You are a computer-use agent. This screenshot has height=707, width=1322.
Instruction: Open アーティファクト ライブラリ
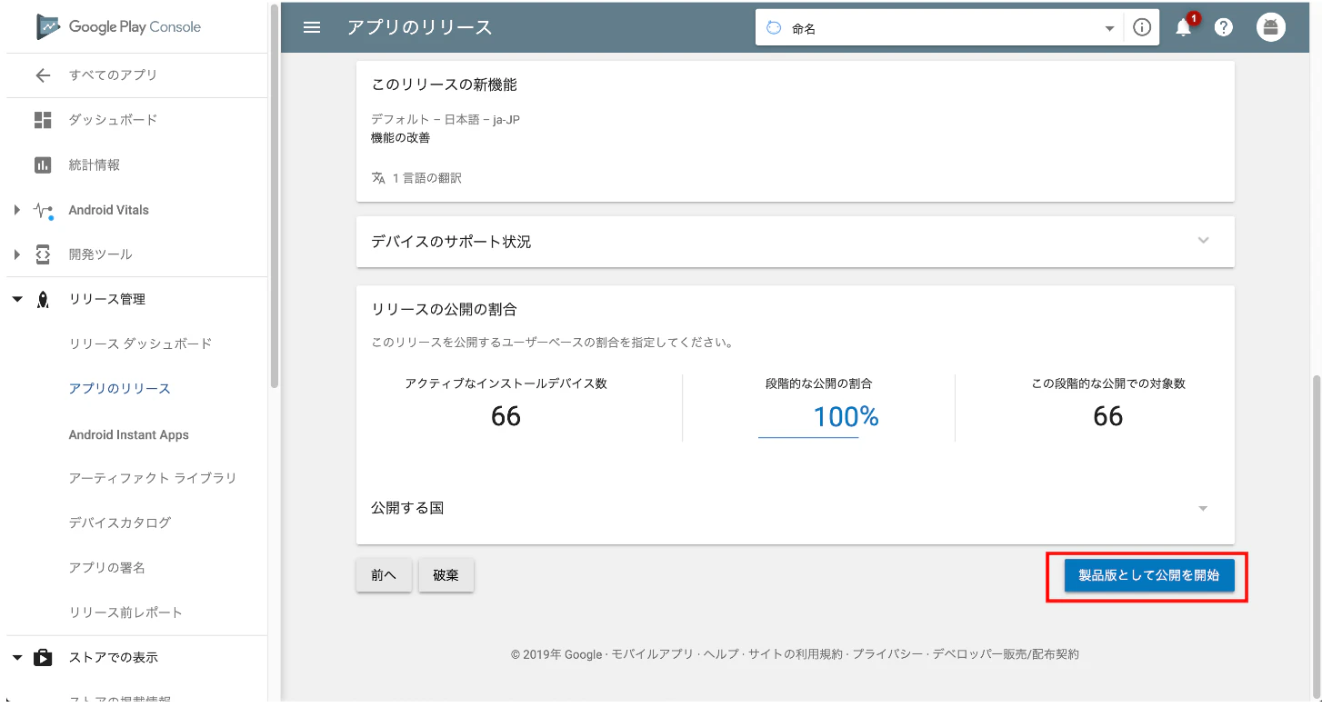pyautogui.click(x=153, y=478)
